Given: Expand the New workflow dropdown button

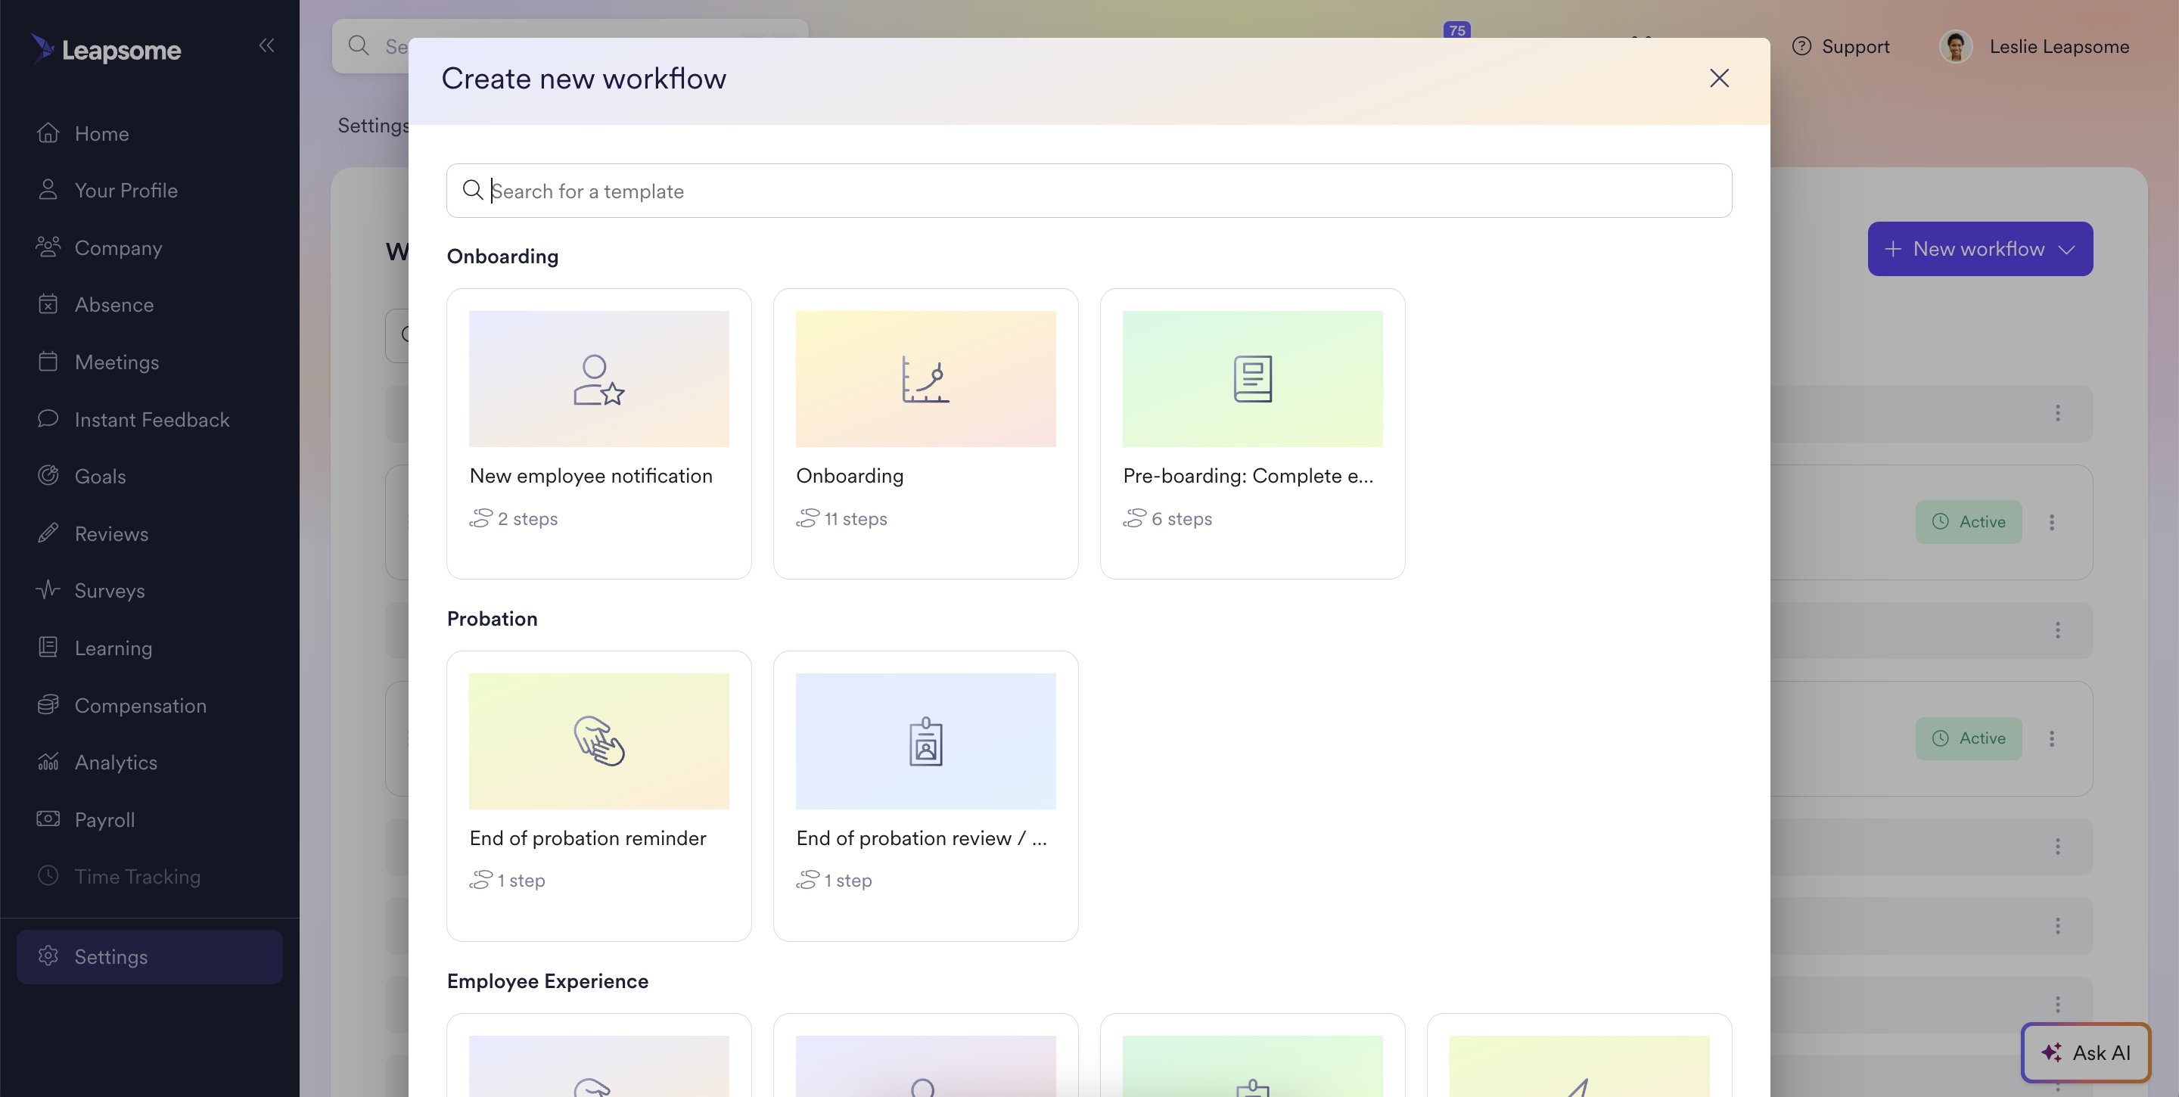Looking at the screenshot, I should click(x=1979, y=249).
